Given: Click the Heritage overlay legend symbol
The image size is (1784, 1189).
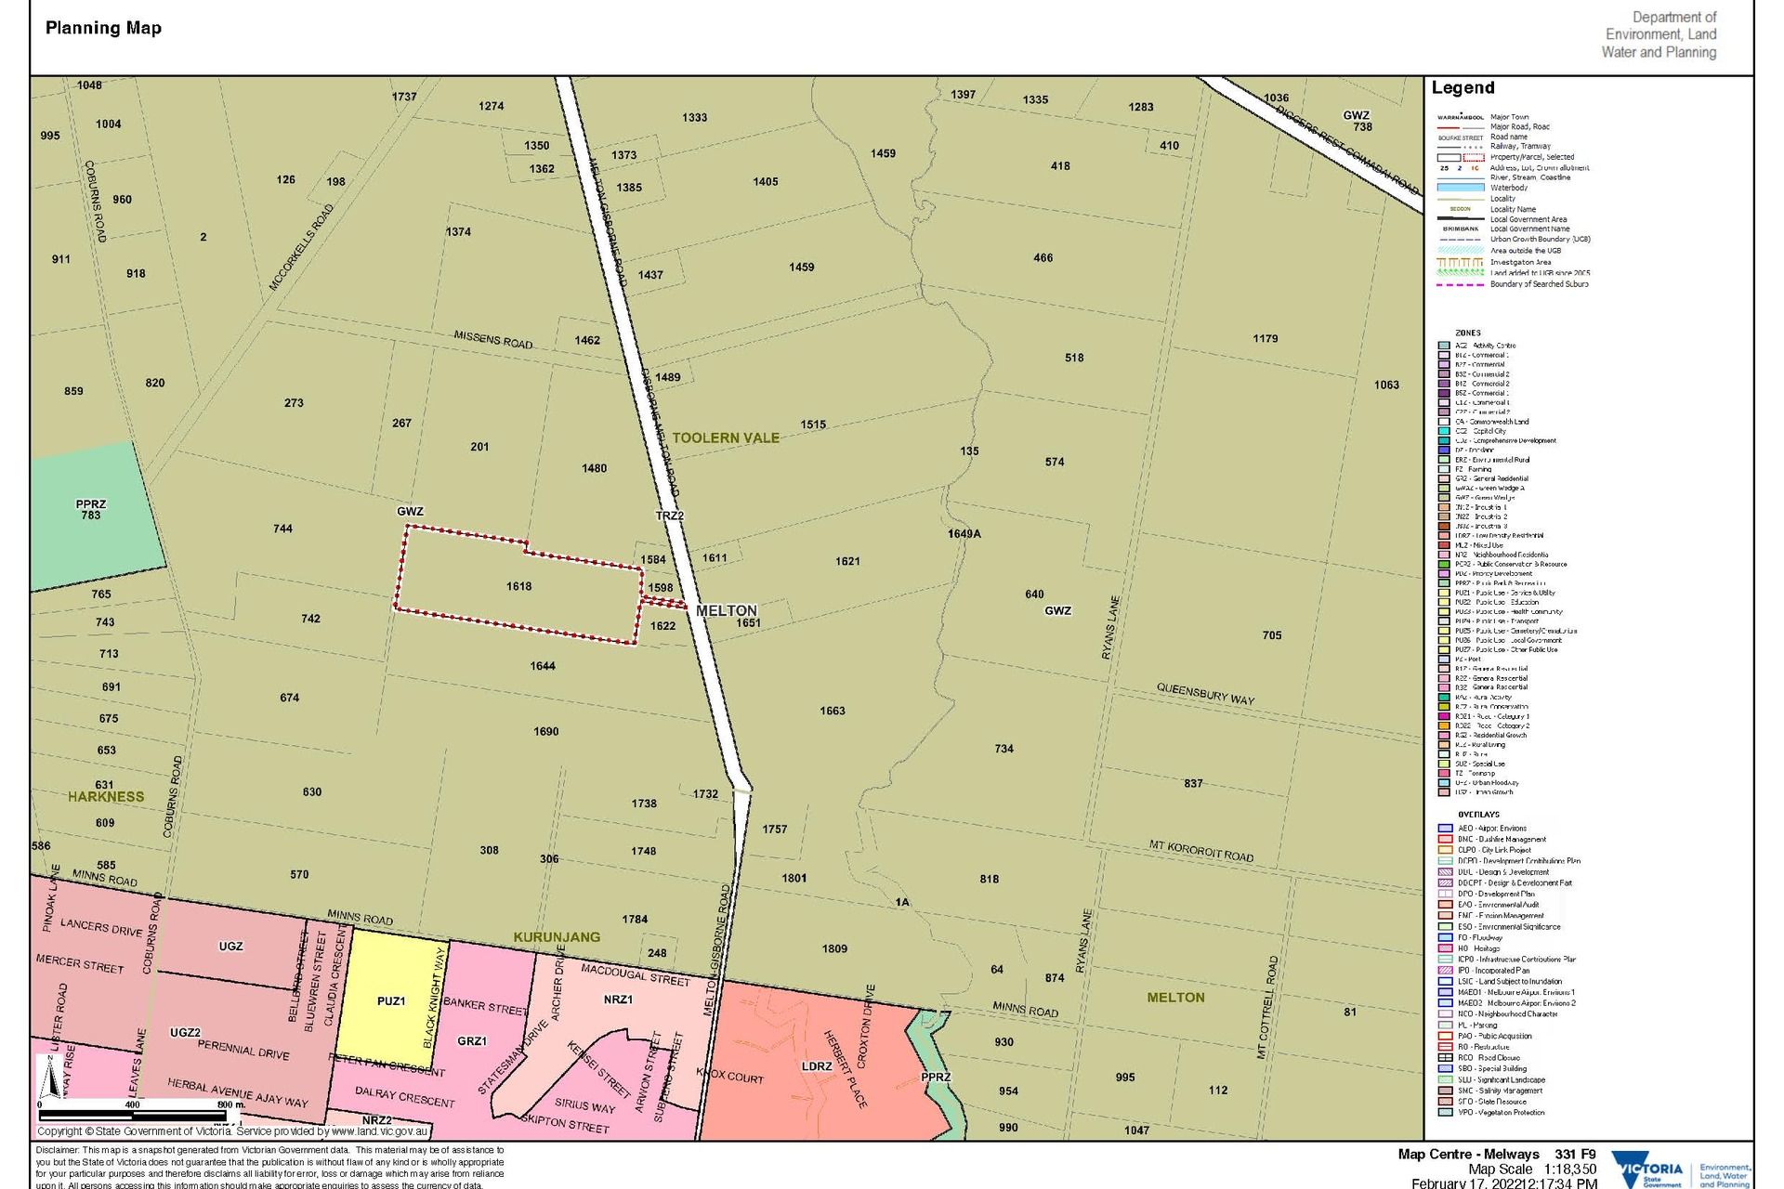Looking at the screenshot, I should click(1445, 948).
